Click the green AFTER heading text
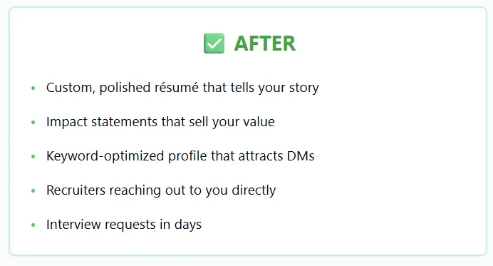The height and width of the screenshot is (266, 493). (265, 44)
